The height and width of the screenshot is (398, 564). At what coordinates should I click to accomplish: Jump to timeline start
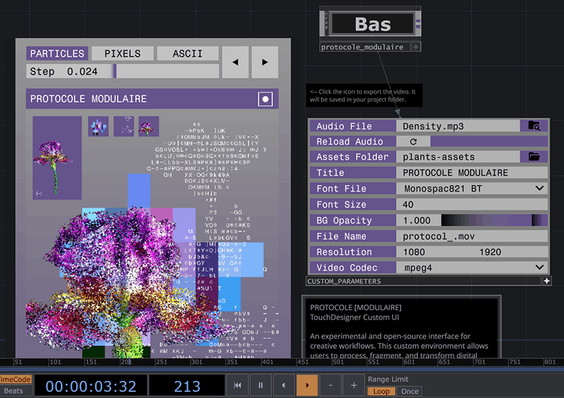(238, 386)
